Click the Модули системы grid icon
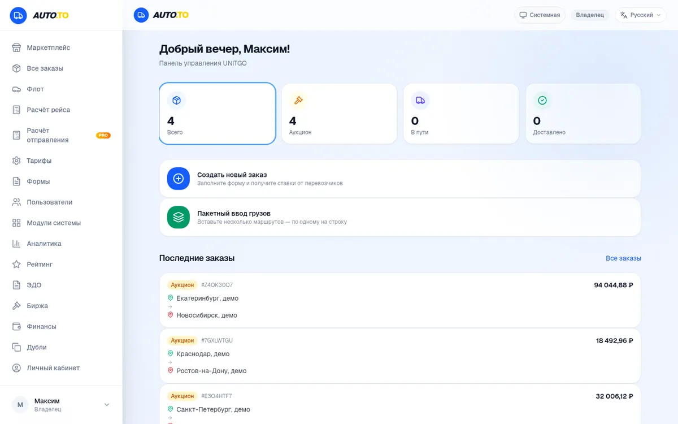Screen dimensions: 678x424 [16, 223]
